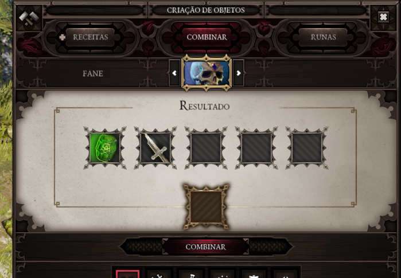
Task: Click the bottom Combinar button
Action: 205,247
